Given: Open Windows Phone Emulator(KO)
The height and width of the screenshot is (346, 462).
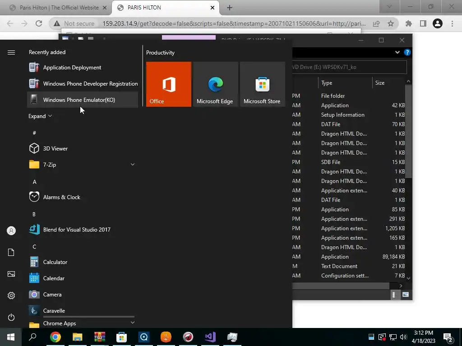Looking at the screenshot, I should click(83, 100).
